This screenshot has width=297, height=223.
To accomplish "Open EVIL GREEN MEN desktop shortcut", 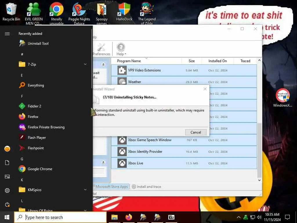I will pyautogui.click(x=34, y=13).
